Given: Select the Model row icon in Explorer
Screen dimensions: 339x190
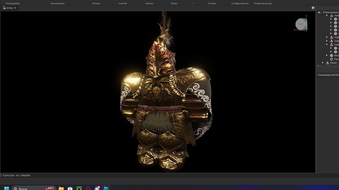Looking at the screenshot, I should click(x=328, y=63).
